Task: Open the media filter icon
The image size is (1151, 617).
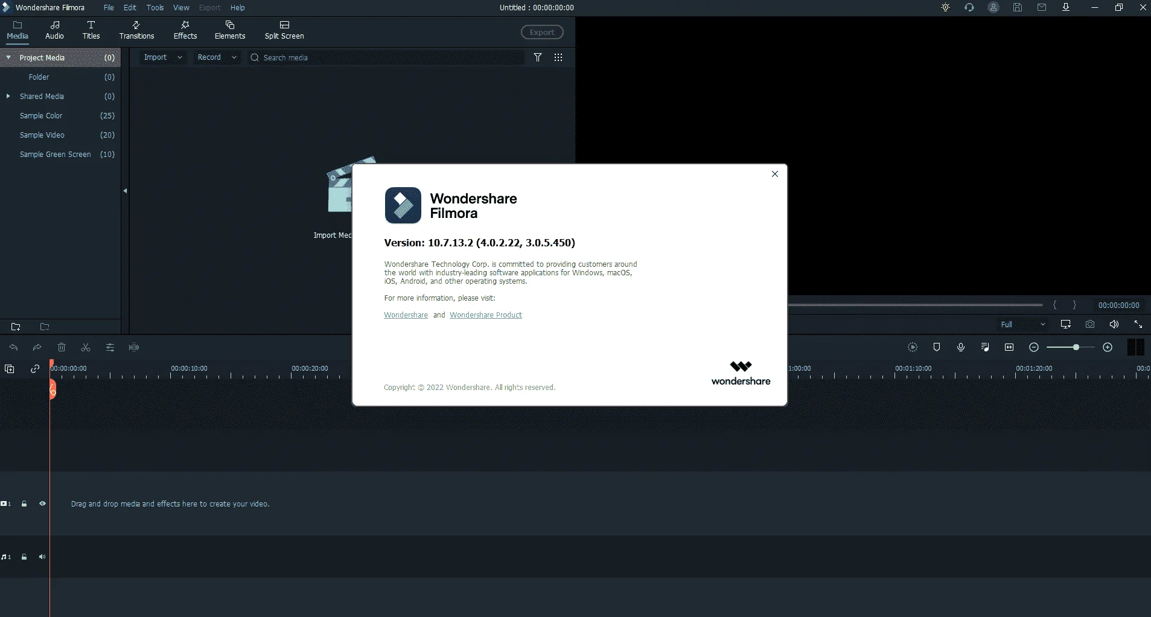Action: (538, 57)
